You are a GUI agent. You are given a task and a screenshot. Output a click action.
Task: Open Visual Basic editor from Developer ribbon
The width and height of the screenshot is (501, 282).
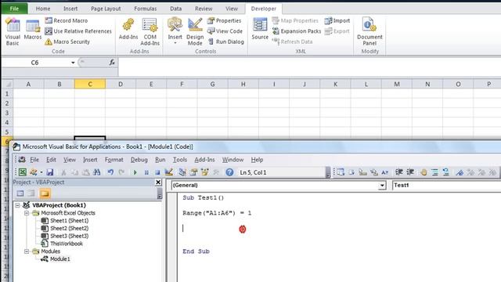click(13, 31)
